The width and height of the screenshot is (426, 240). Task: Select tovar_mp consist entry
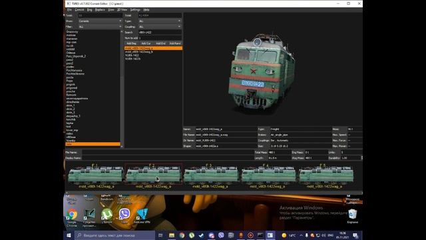click(x=72, y=130)
